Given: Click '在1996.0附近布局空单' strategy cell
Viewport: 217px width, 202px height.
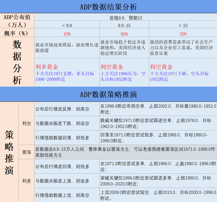Looking at the screenshot, I should tap(158, 109).
